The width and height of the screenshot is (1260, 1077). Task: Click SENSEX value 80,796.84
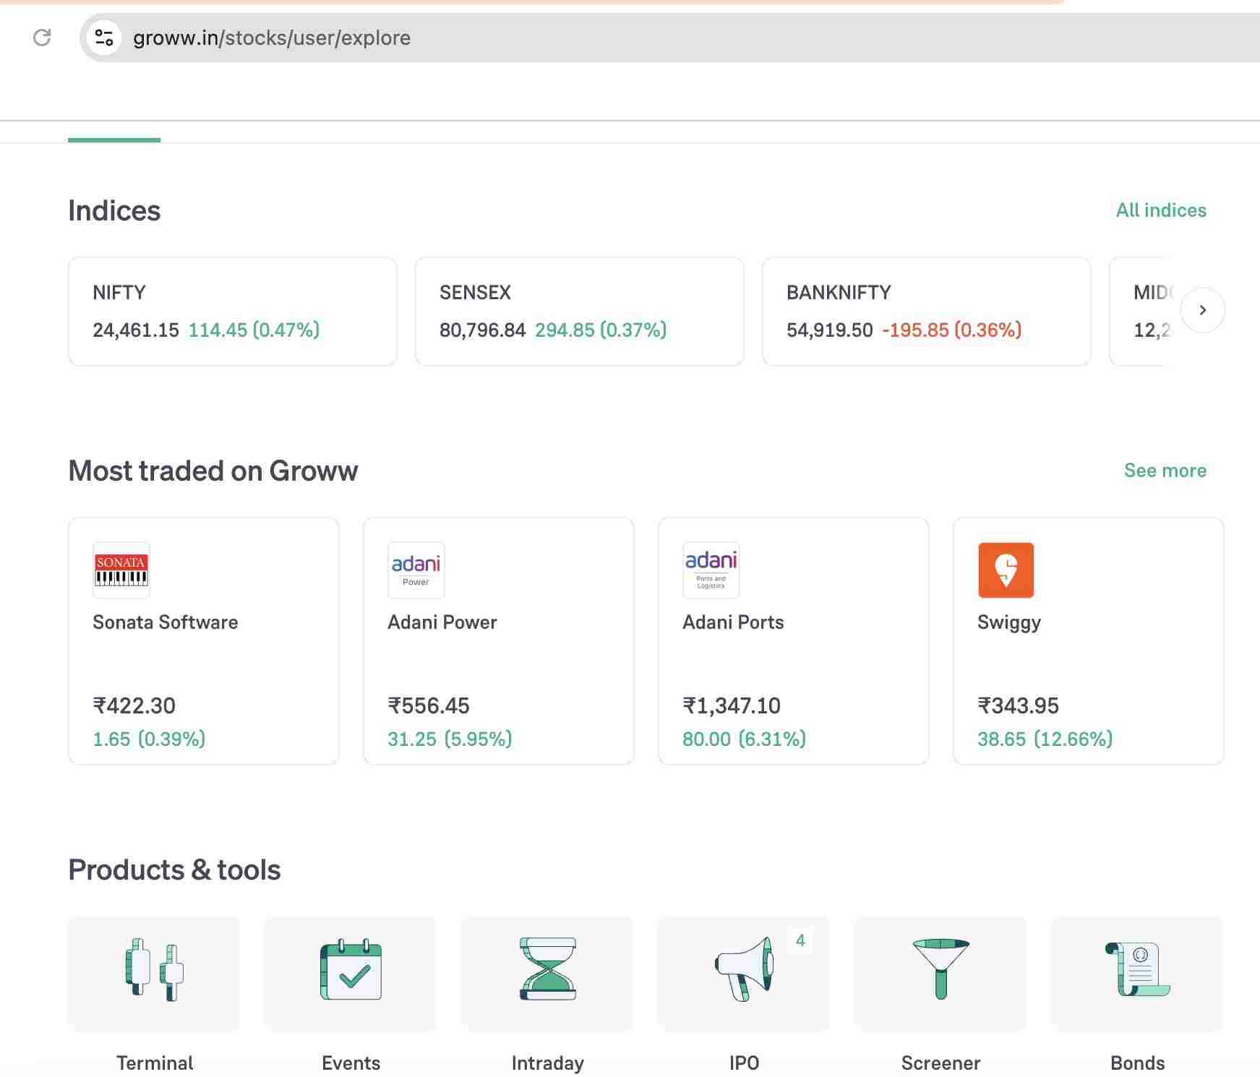tap(483, 330)
